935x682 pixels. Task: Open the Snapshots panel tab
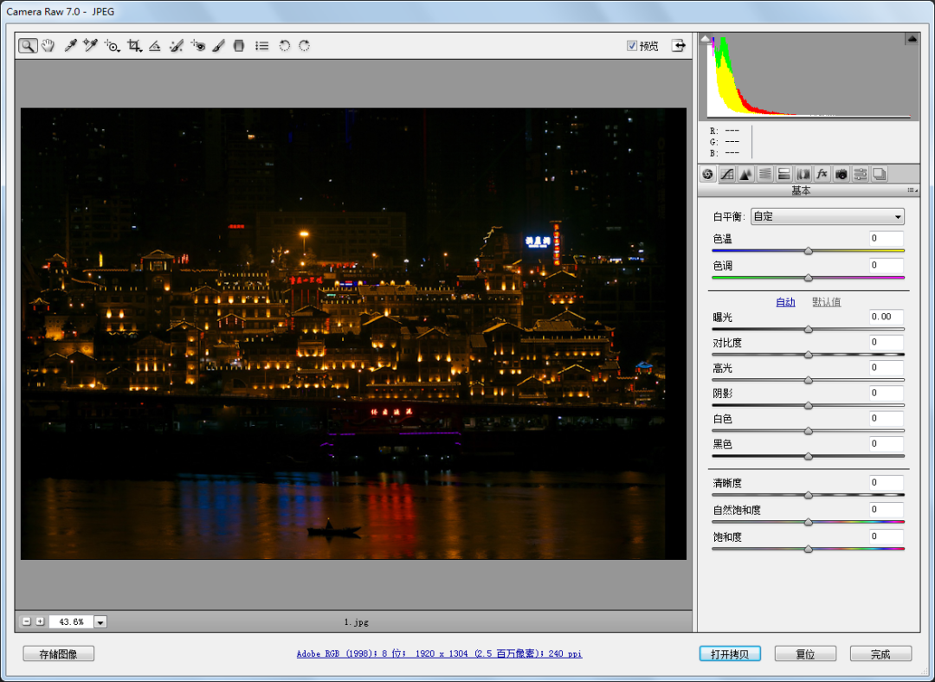point(880,174)
